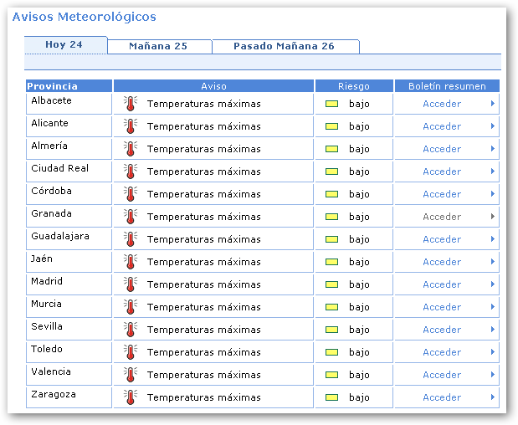This screenshot has width=518, height=425.
Task: Click the Córdoba temperature warning icon
Action: (130, 194)
